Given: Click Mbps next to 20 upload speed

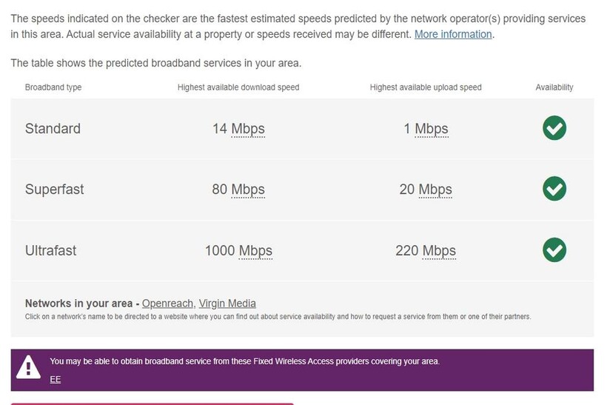Looking at the screenshot, I should pyautogui.click(x=435, y=190).
